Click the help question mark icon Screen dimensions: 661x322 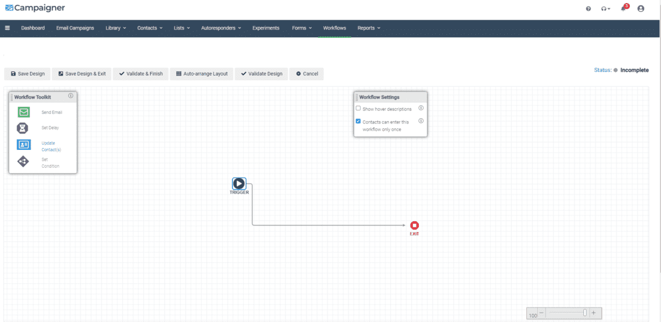[588, 9]
